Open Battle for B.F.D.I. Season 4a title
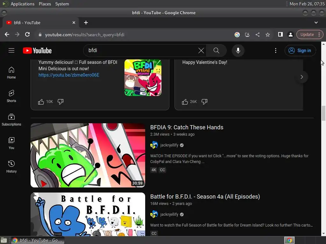 [x=205, y=196]
